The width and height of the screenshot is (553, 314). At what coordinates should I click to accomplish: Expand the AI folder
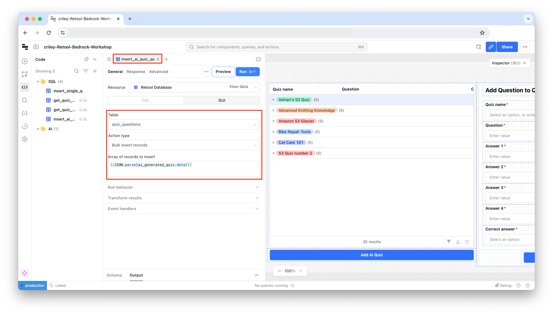[x=38, y=129]
